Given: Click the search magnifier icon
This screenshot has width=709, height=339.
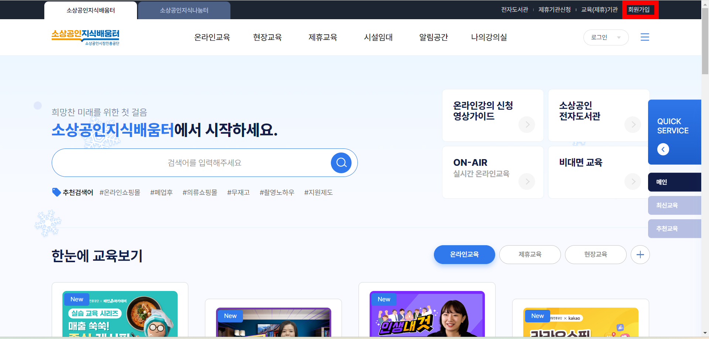Looking at the screenshot, I should 340,162.
